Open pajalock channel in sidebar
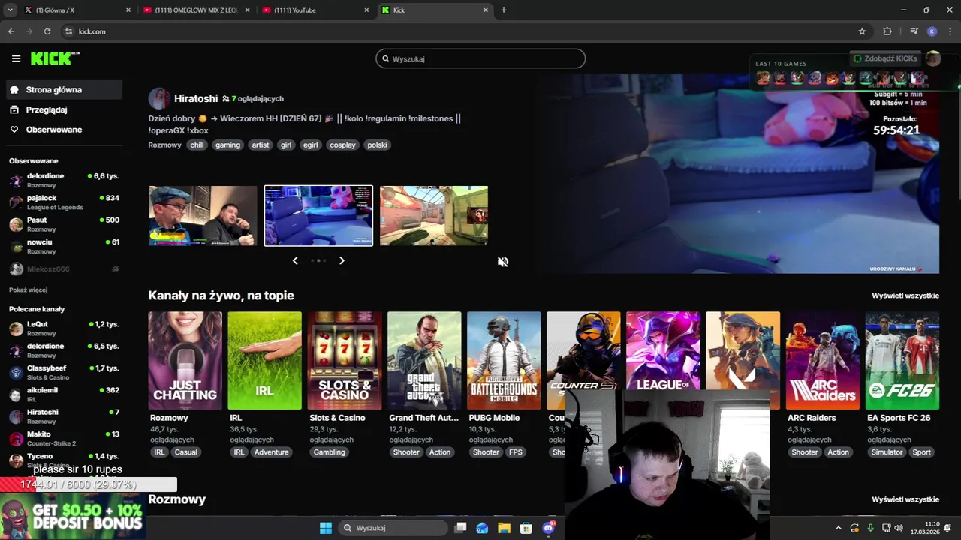 click(x=64, y=202)
